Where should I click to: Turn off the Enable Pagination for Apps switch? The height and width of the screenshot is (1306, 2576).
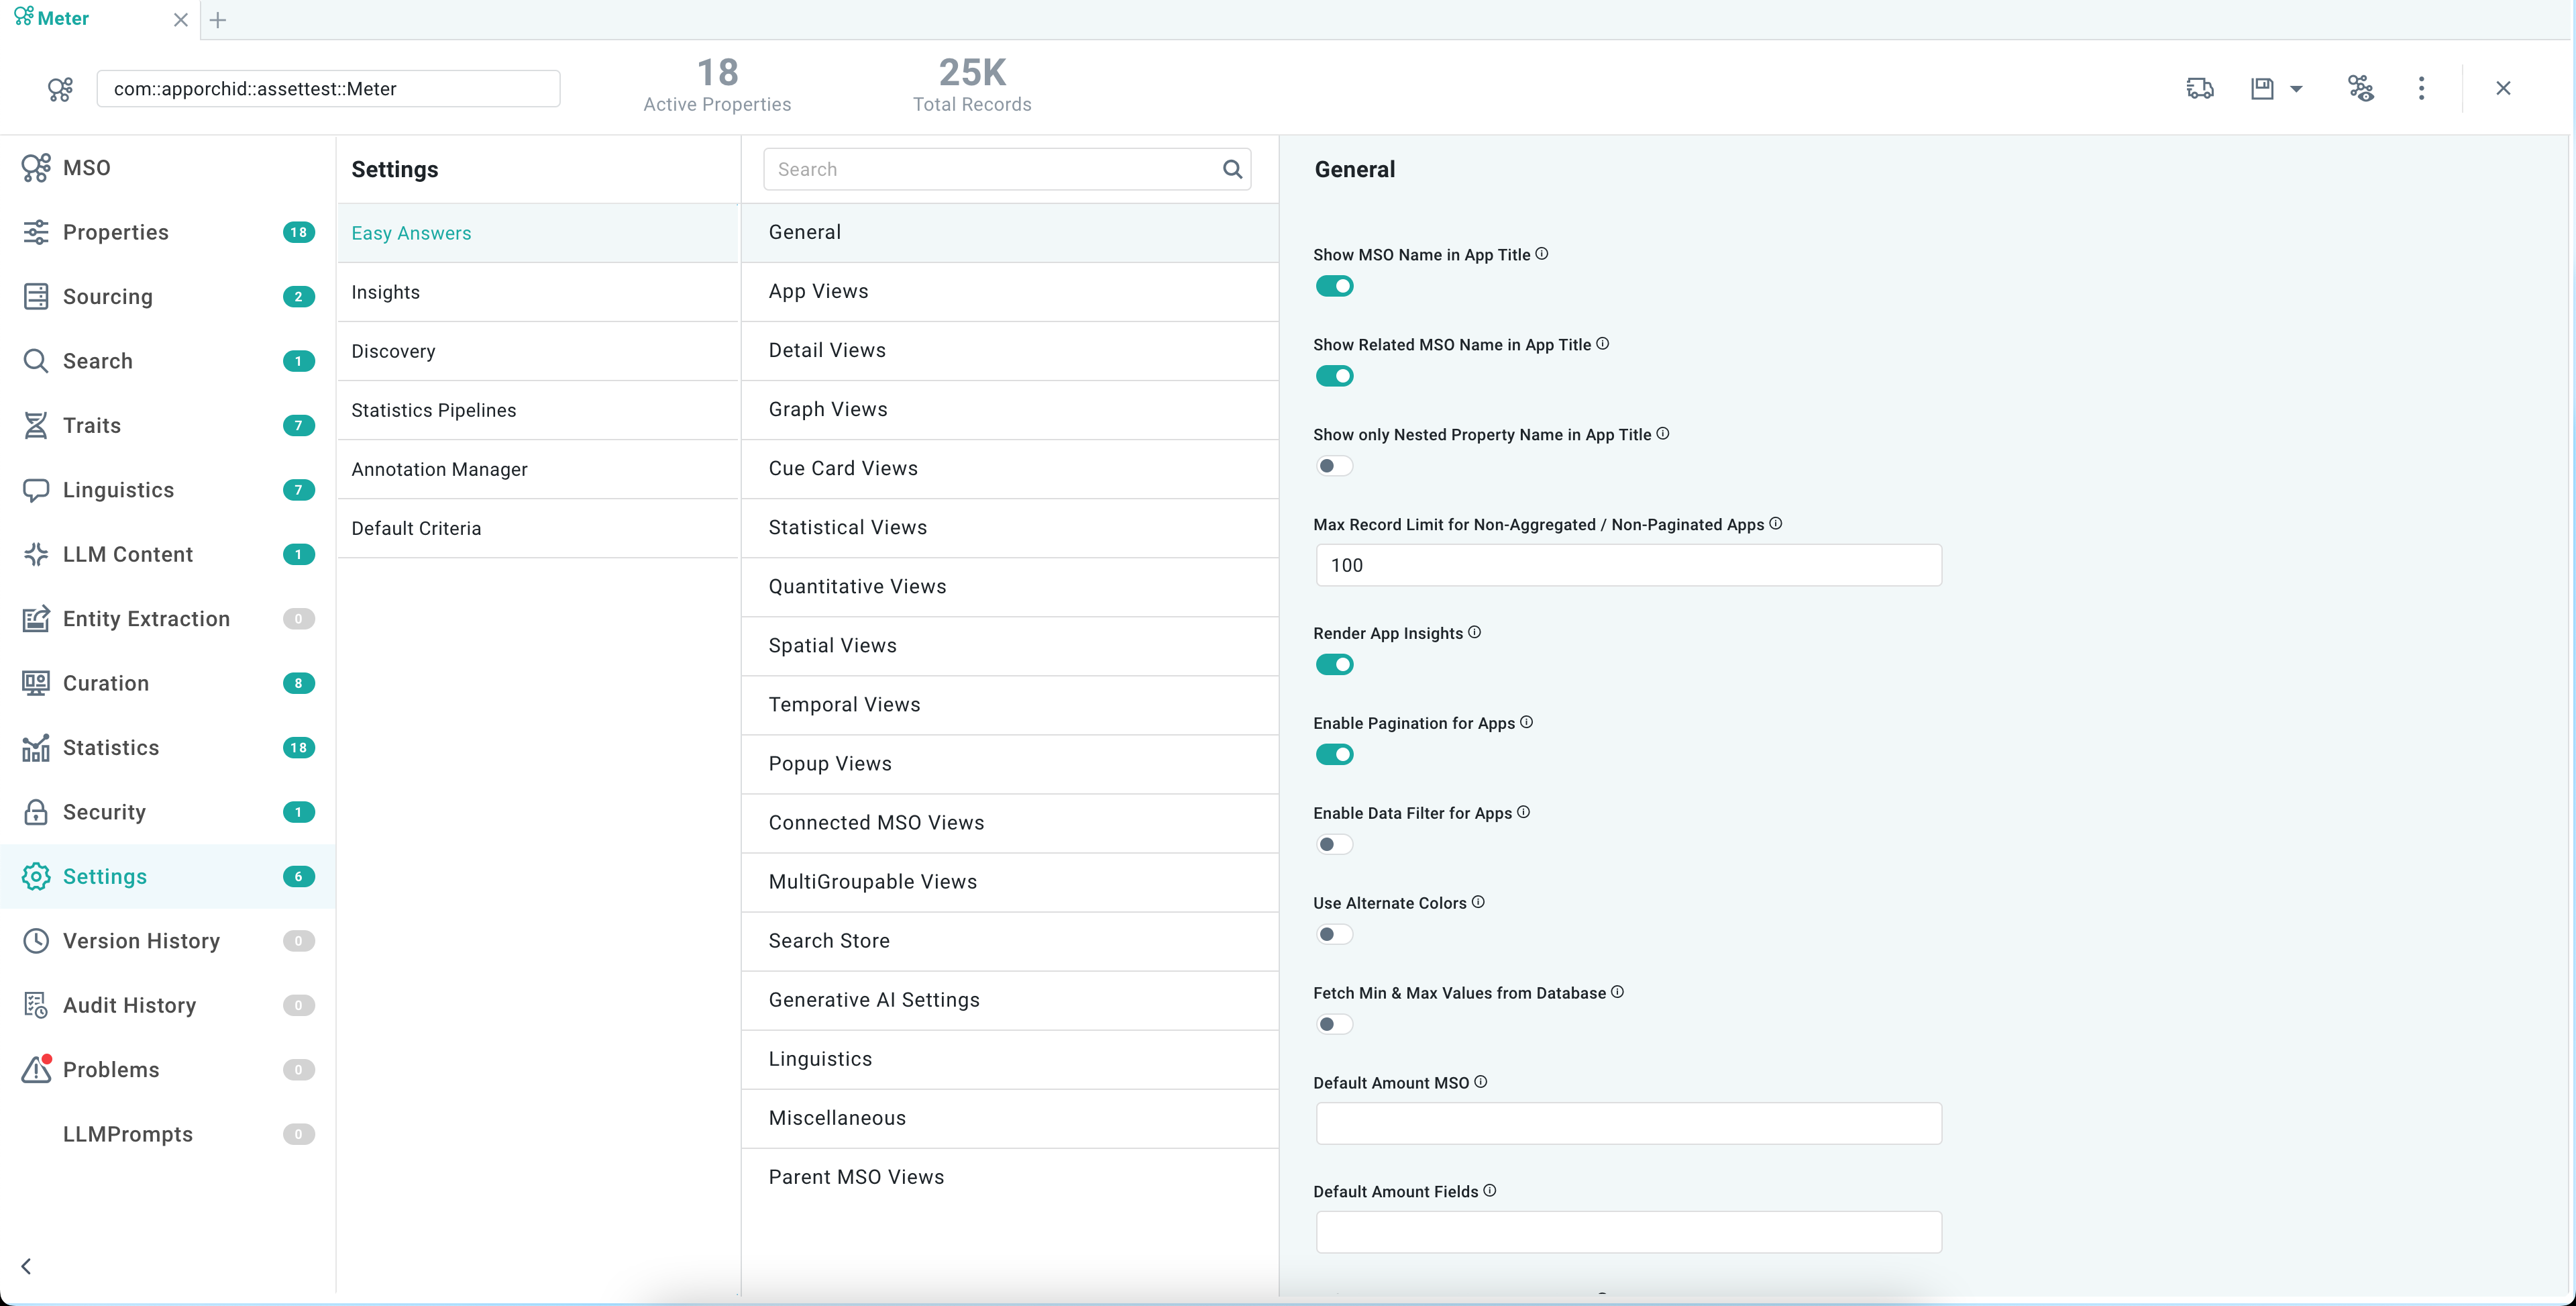[x=1335, y=754]
